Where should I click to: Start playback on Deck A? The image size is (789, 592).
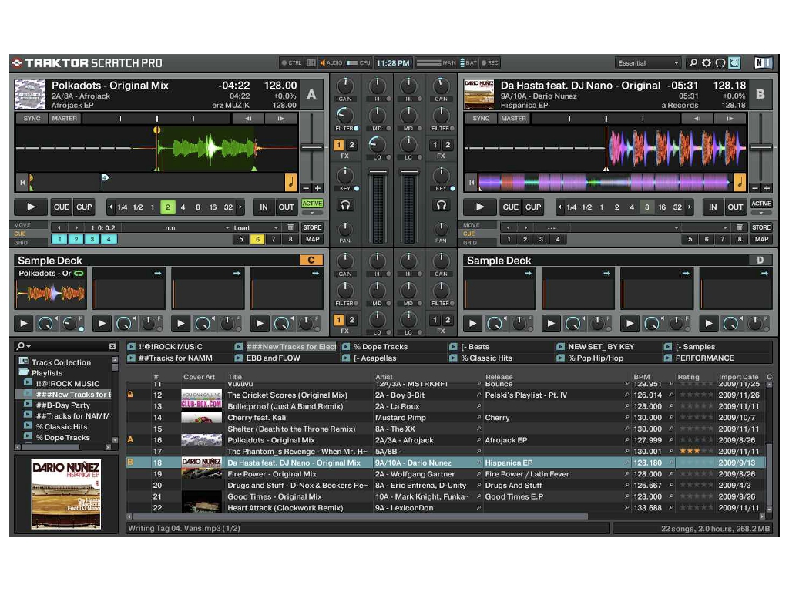31,207
